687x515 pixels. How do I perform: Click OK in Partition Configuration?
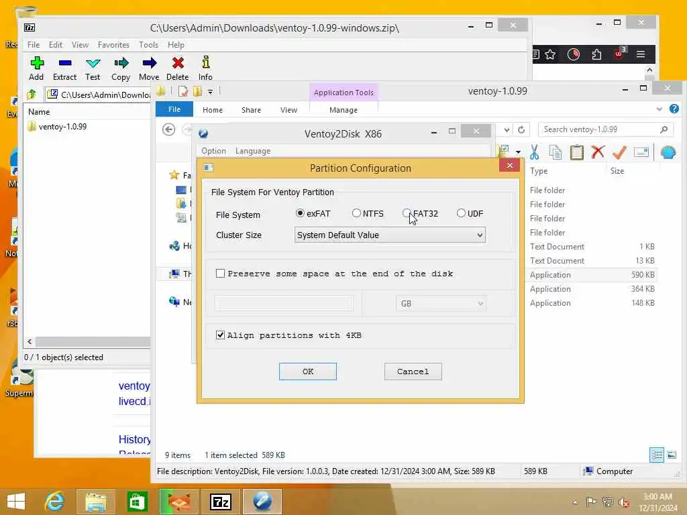click(x=307, y=371)
